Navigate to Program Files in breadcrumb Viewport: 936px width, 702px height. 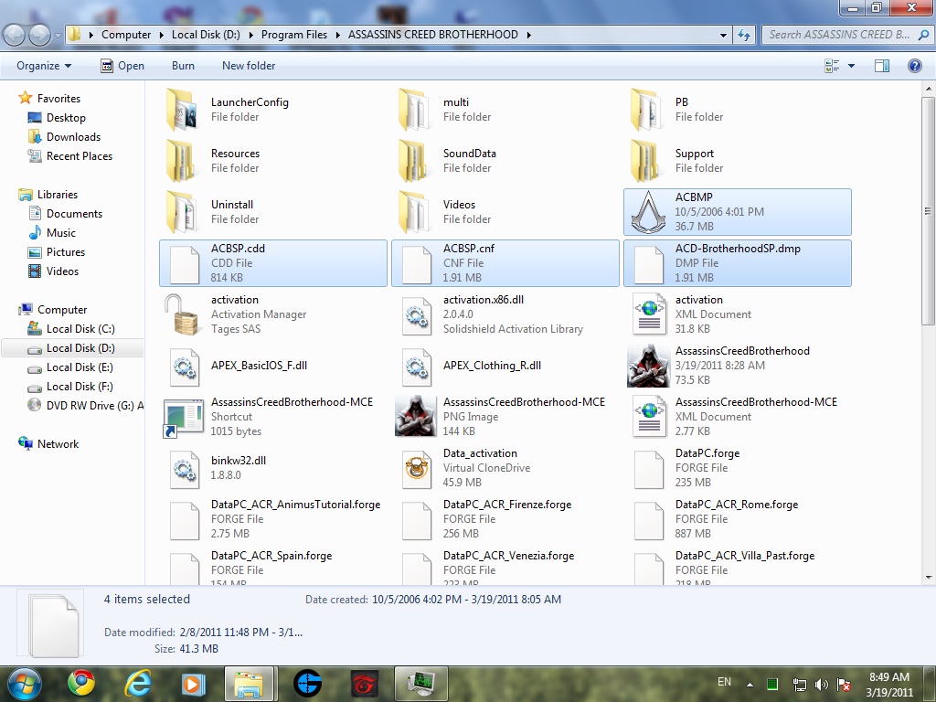pos(294,35)
